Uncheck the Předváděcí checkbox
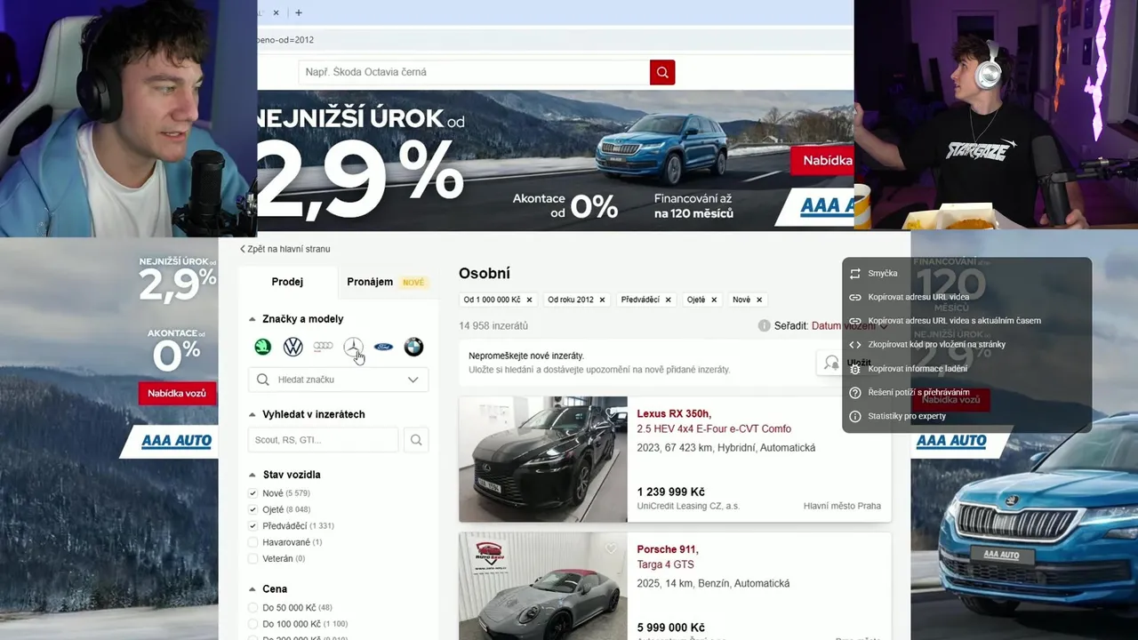The width and height of the screenshot is (1138, 640). click(252, 526)
